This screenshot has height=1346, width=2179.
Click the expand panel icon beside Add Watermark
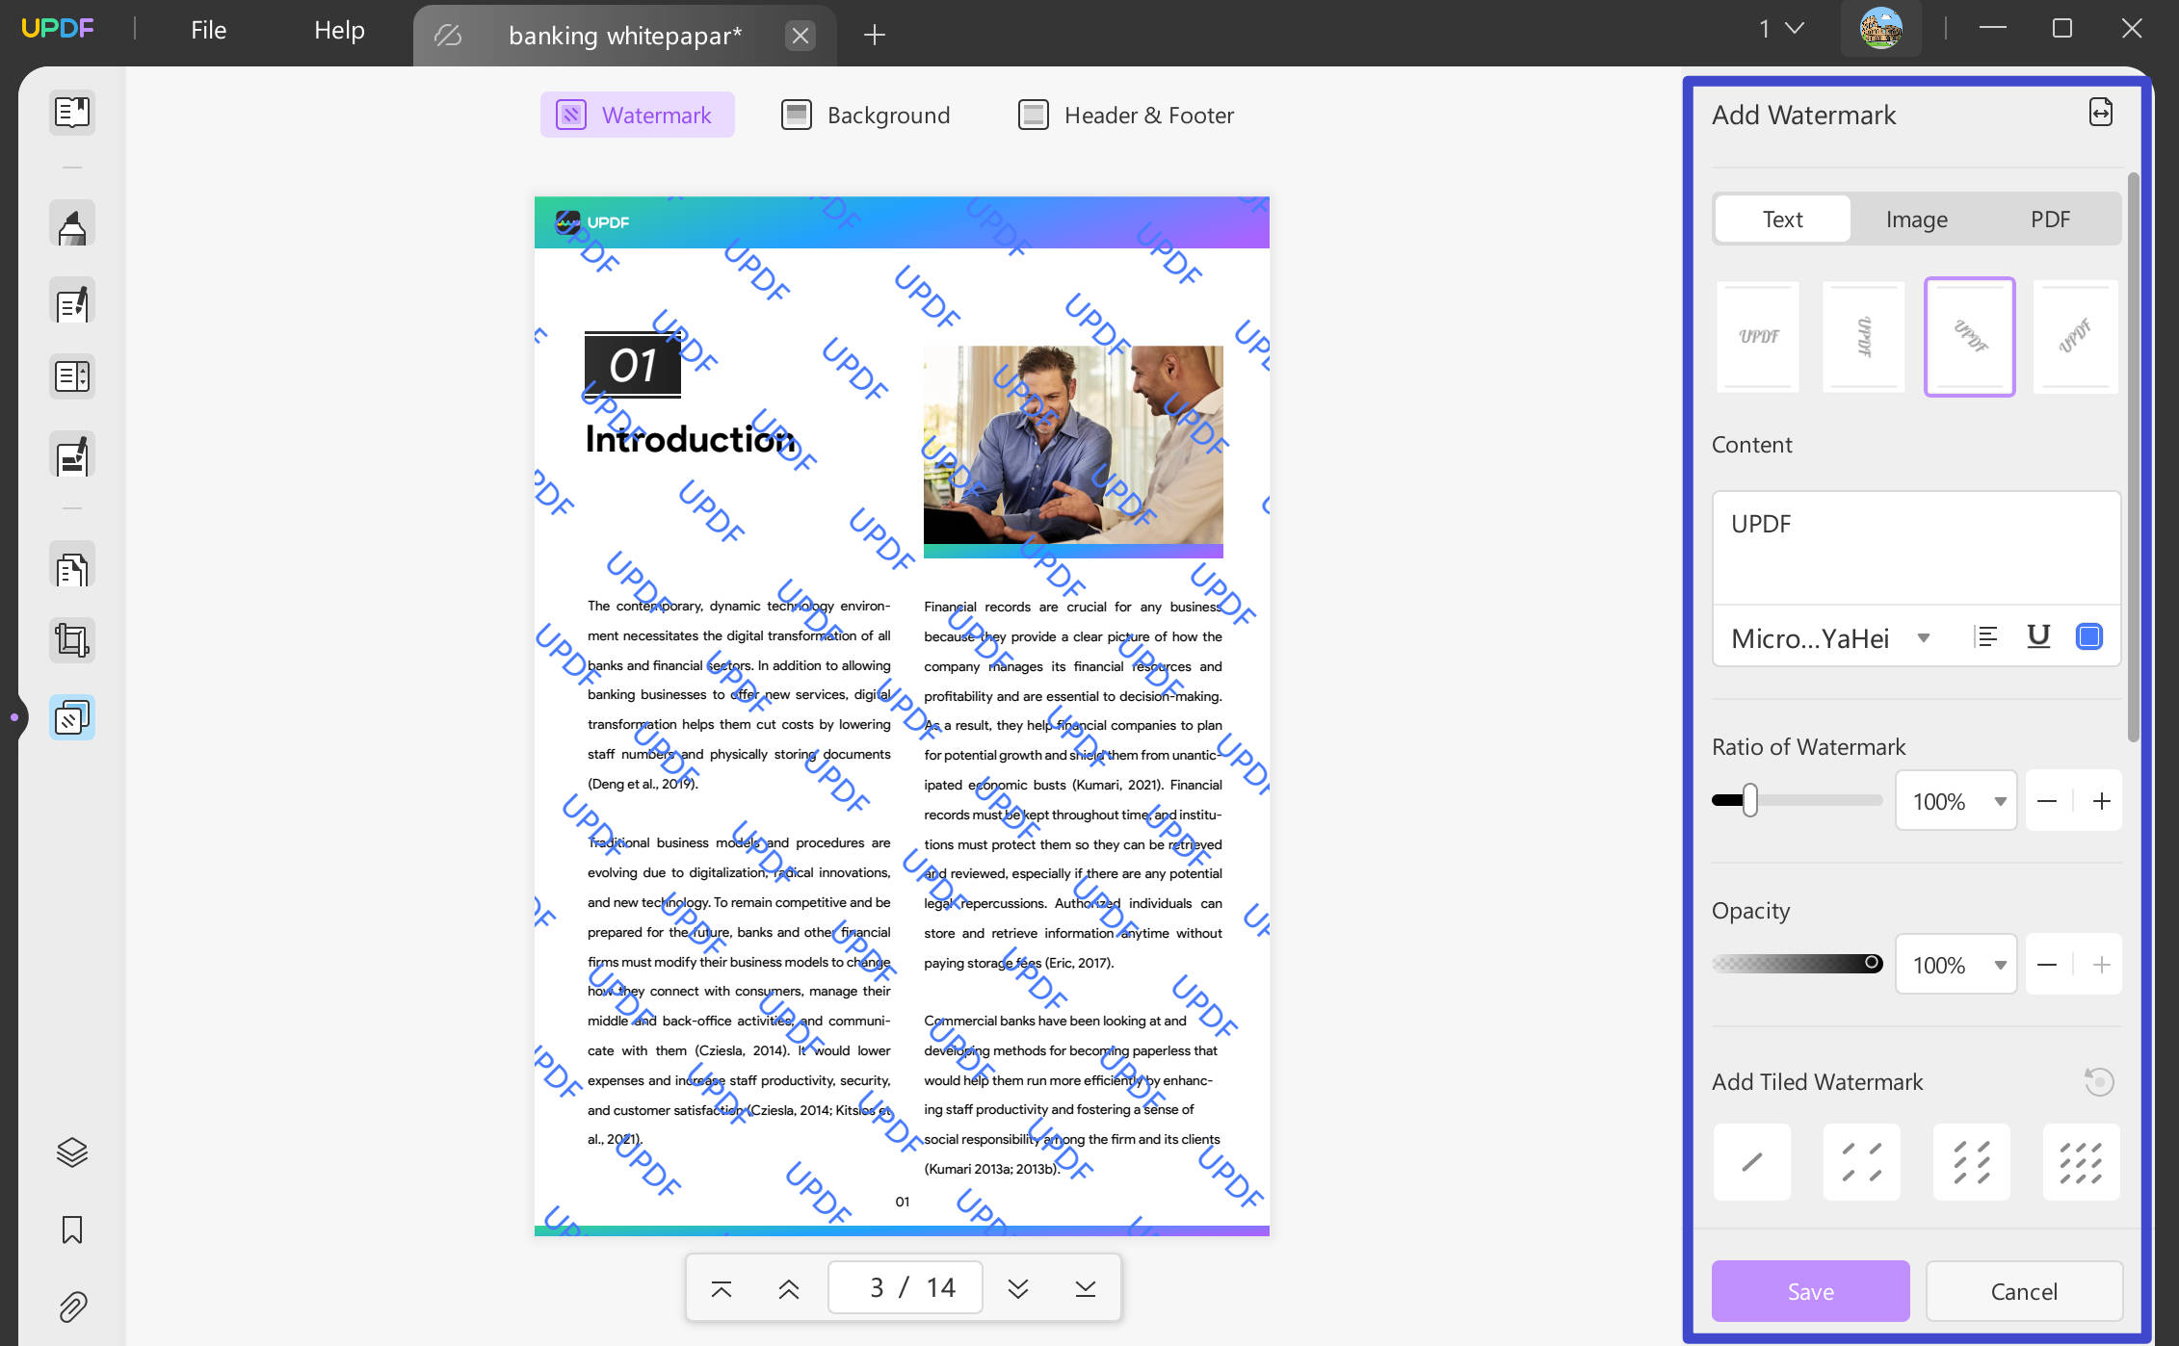[x=2101, y=113]
